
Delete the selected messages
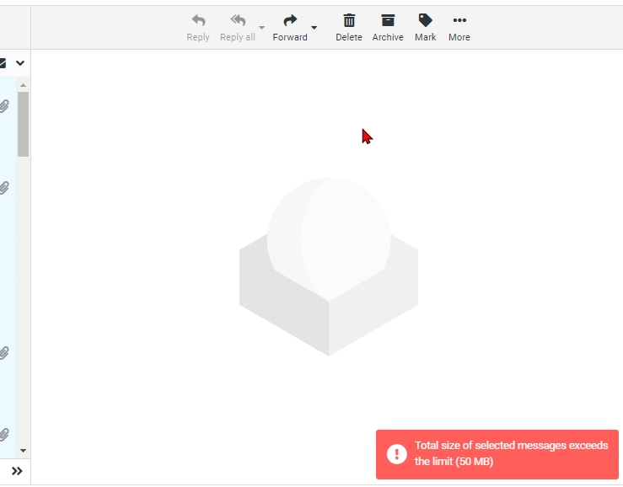[x=349, y=28]
